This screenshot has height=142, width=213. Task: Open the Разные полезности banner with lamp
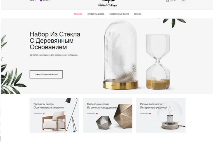point(161,115)
